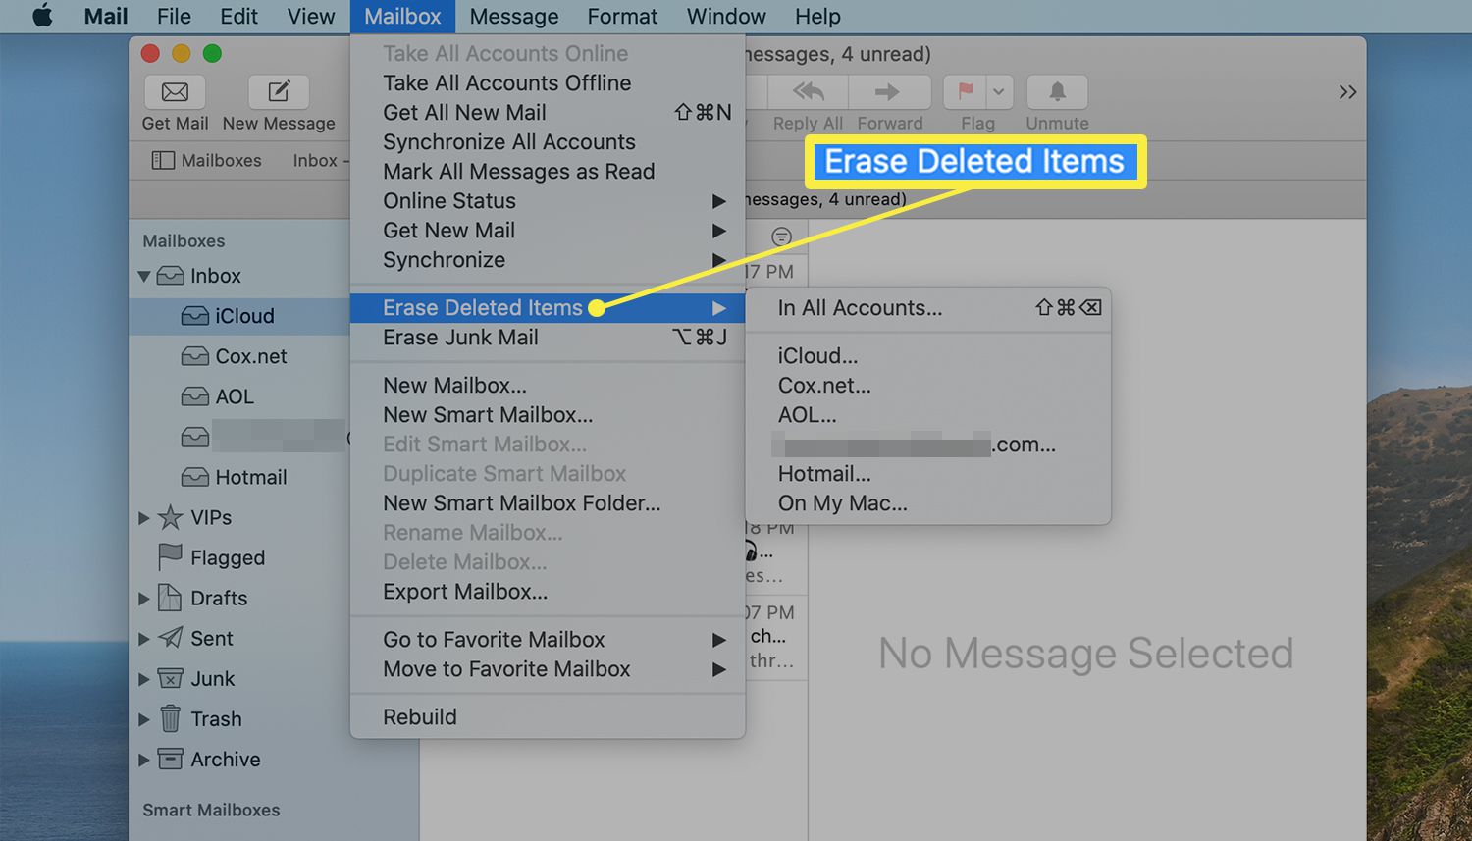1472x841 pixels.
Task: Erase deleted items On My Mac...
Action: pos(928,503)
